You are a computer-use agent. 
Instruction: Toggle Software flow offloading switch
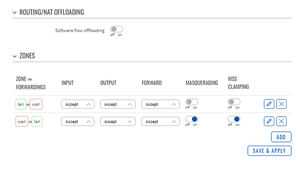(116, 29)
